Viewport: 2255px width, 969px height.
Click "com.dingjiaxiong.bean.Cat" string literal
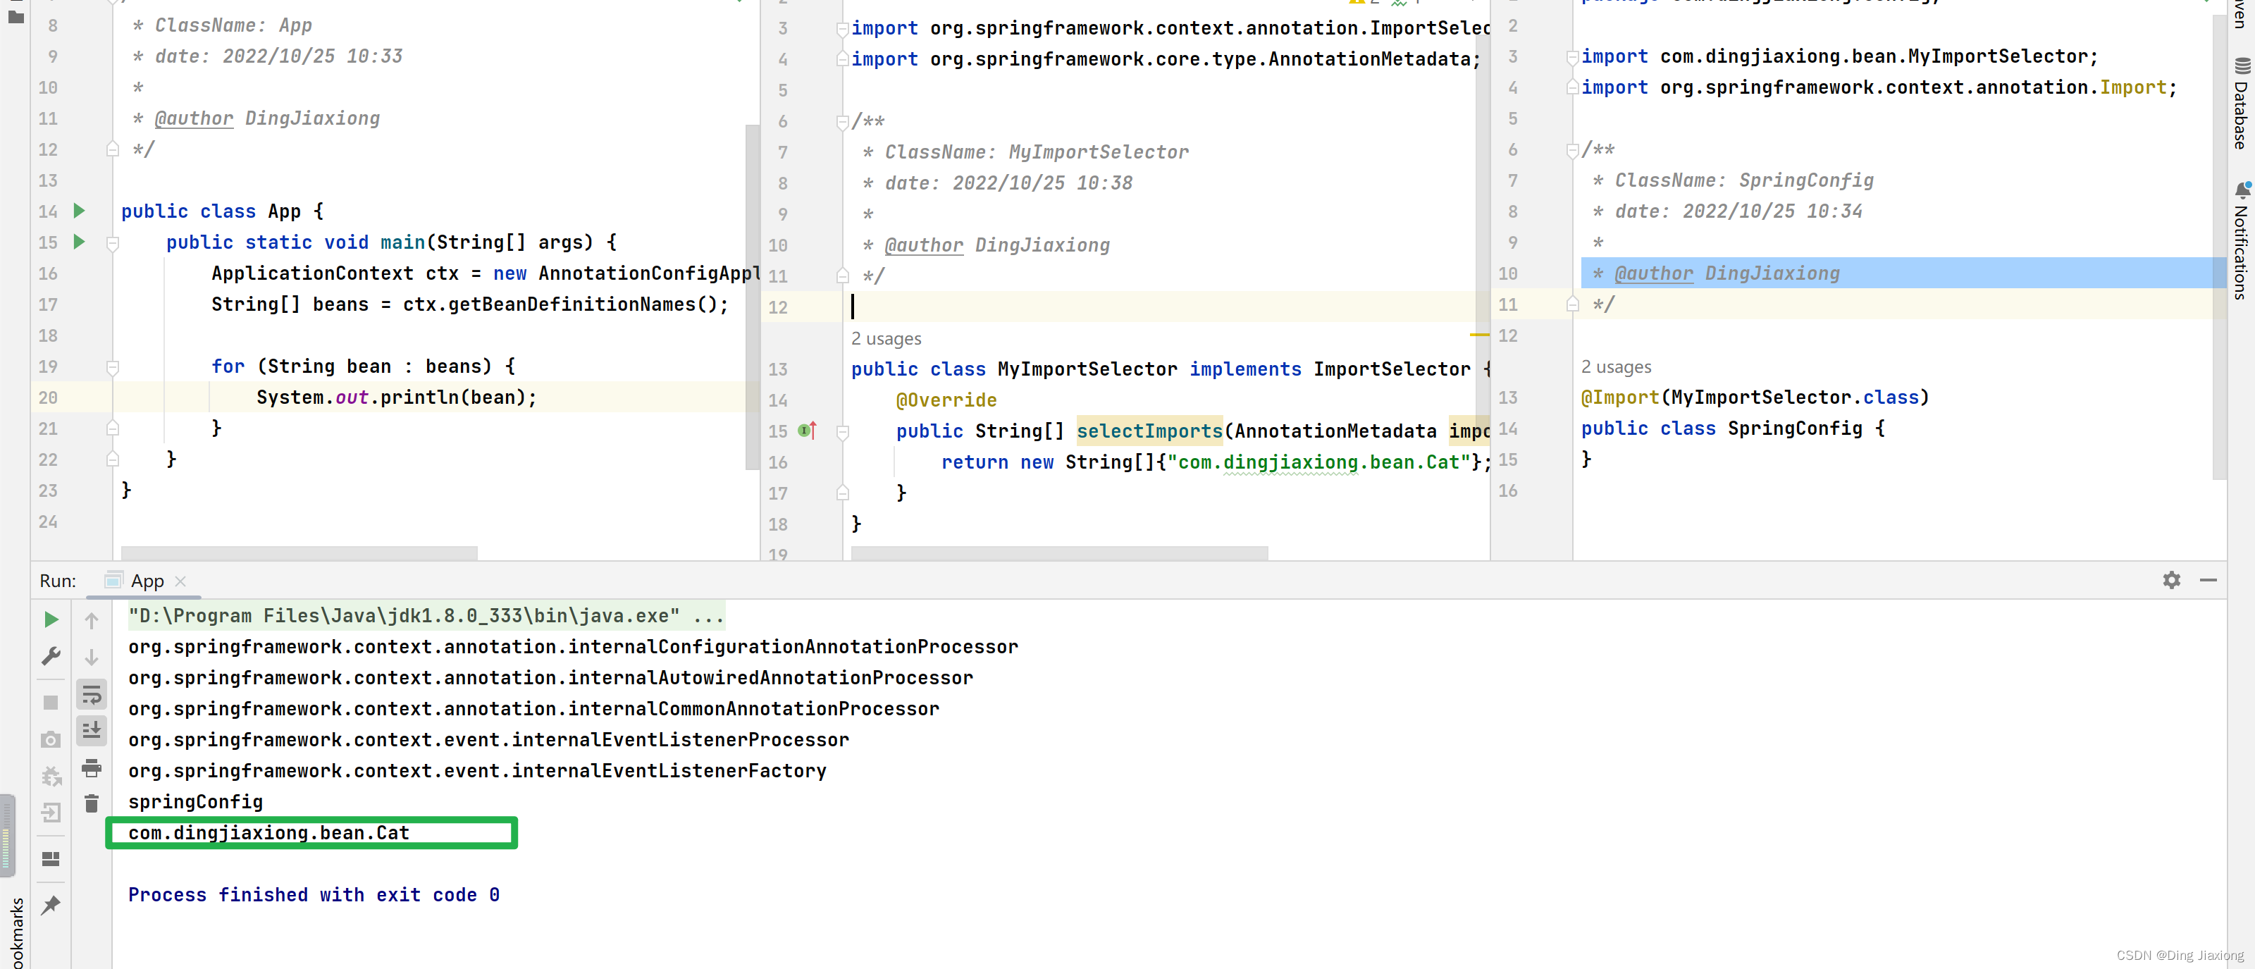click(1318, 462)
